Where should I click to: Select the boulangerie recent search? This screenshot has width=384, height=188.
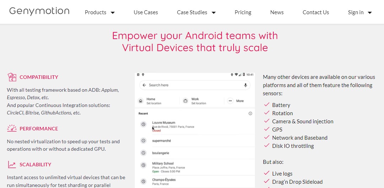point(195,153)
